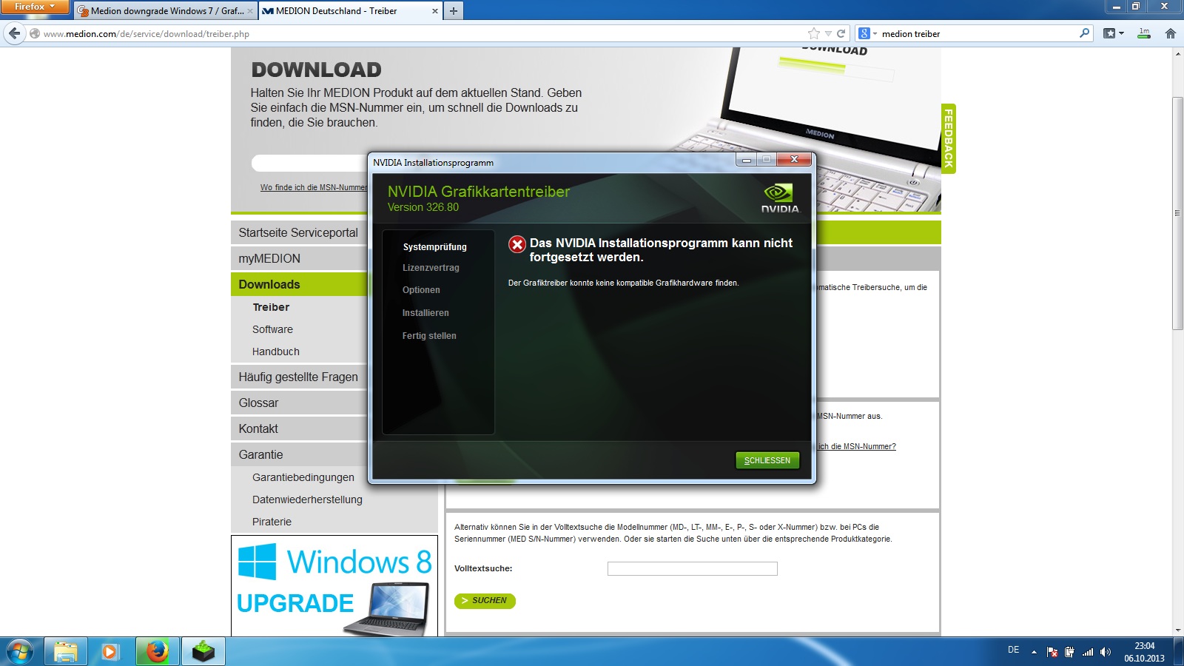This screenshot has height=666, width=1184.
Task: Click the red error icon in NVIDIA dialog
Action: tap(517, 244)
